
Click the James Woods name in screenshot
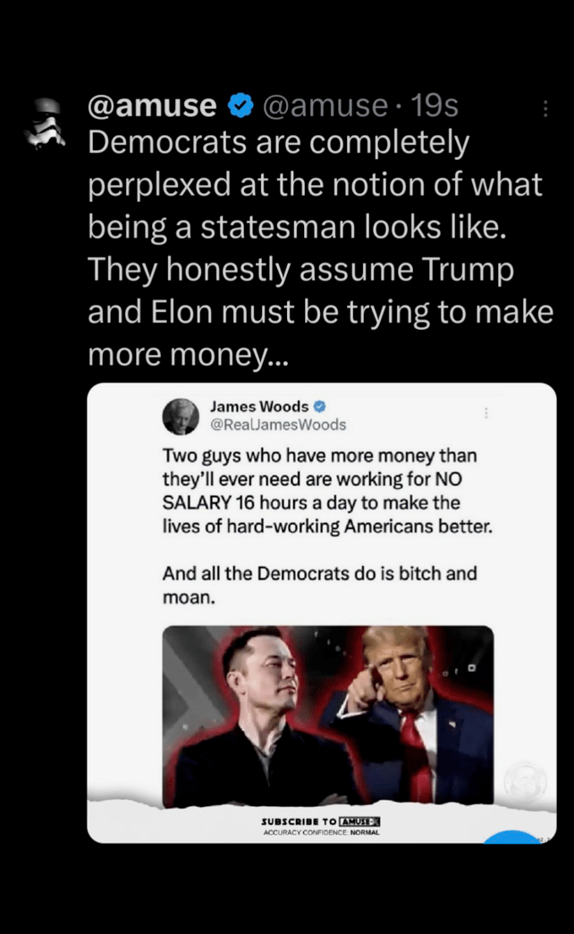[x=259, y=407]
